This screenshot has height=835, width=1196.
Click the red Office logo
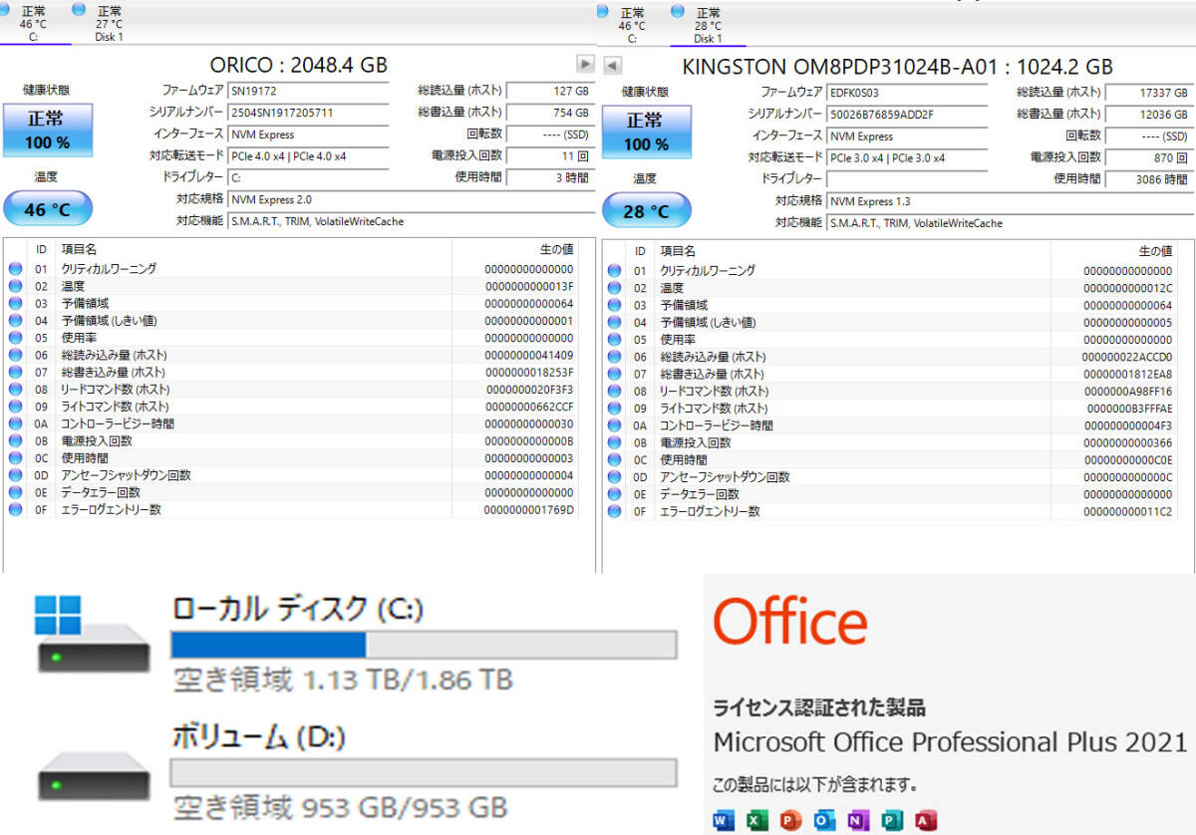[789, 622]
